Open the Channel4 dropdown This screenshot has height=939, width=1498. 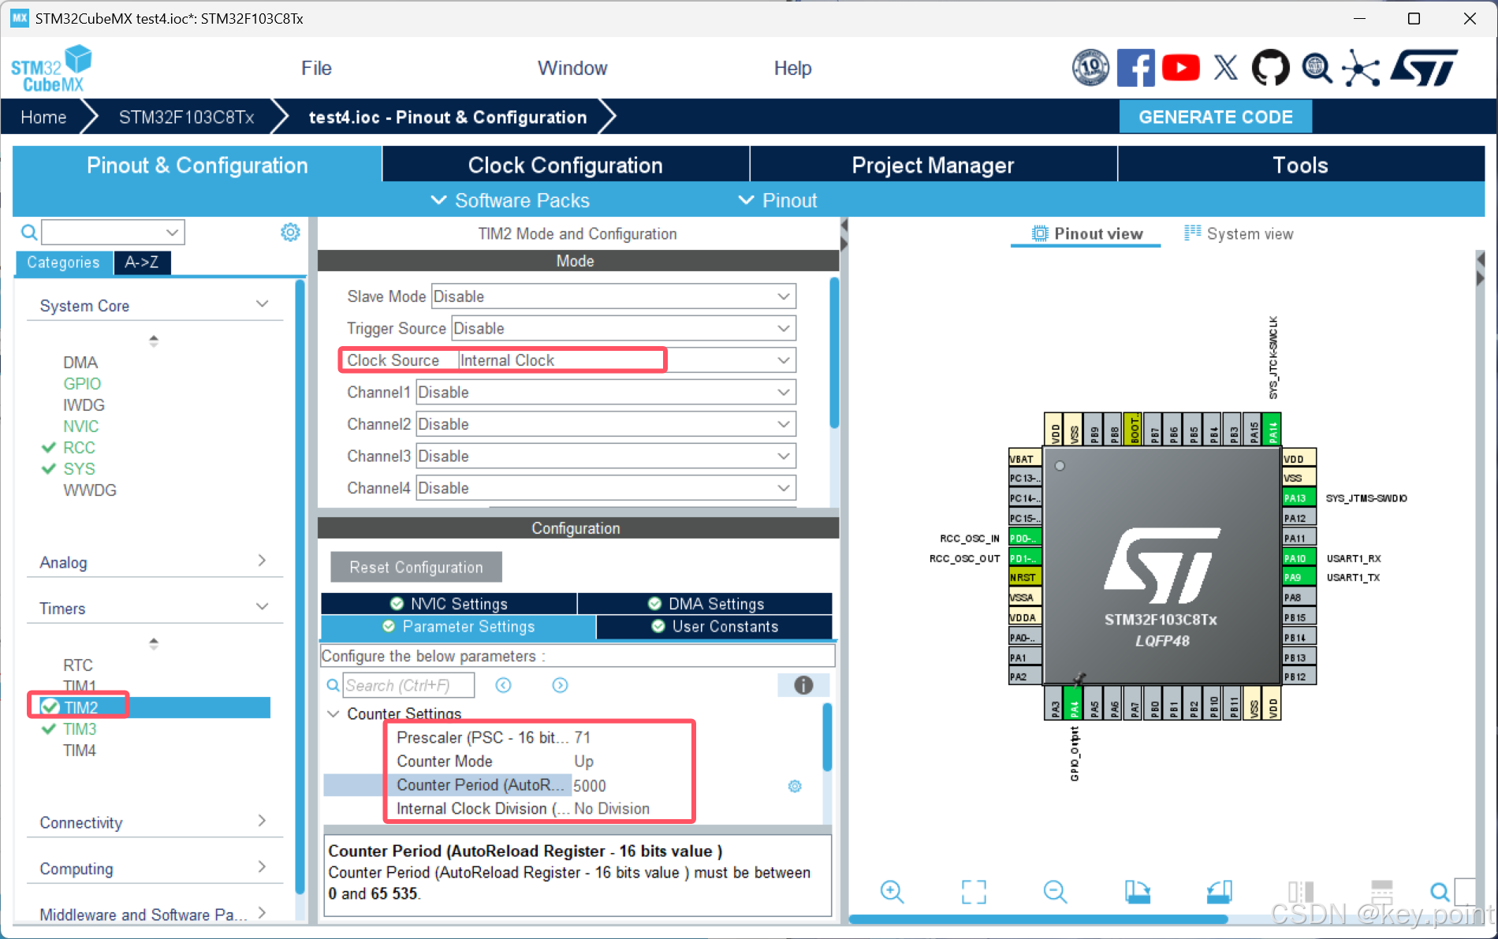606,488
